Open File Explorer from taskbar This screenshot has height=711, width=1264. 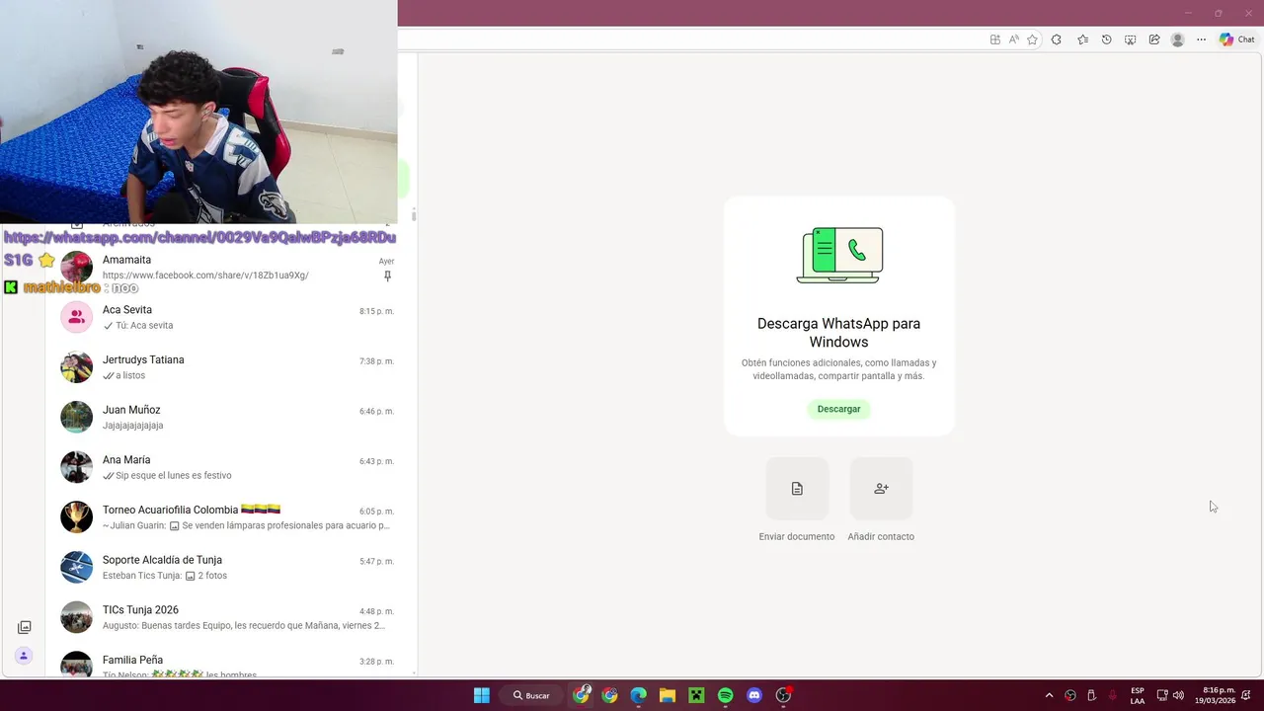pos(667,695)
